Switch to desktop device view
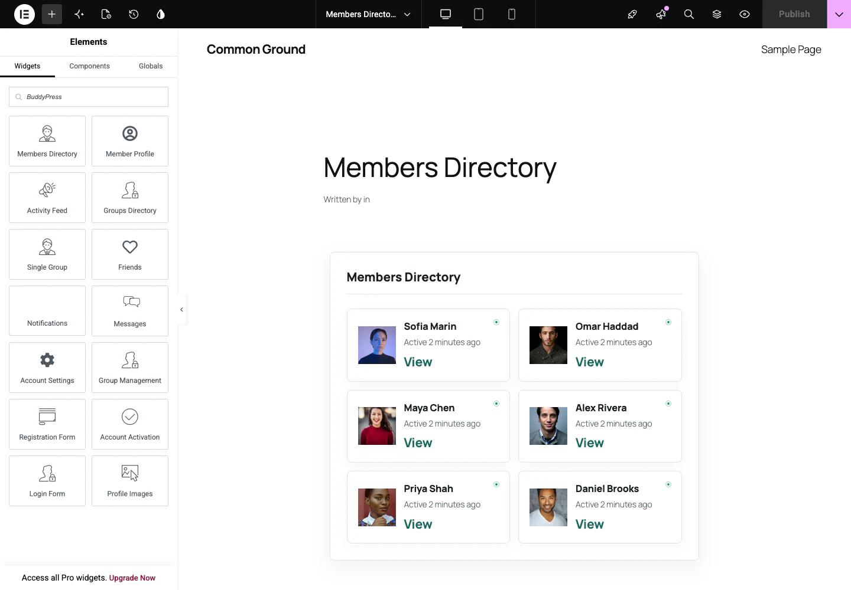 click(446, 14)
